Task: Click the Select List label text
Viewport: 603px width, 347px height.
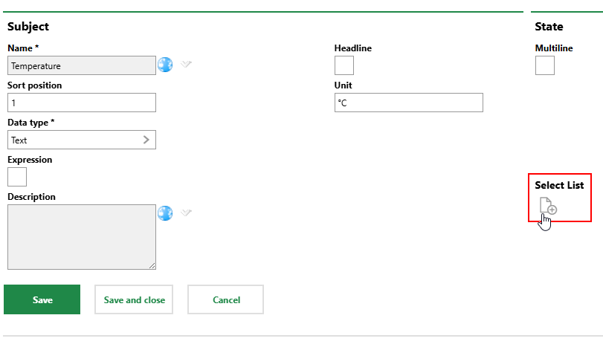Action: [559, 185]
